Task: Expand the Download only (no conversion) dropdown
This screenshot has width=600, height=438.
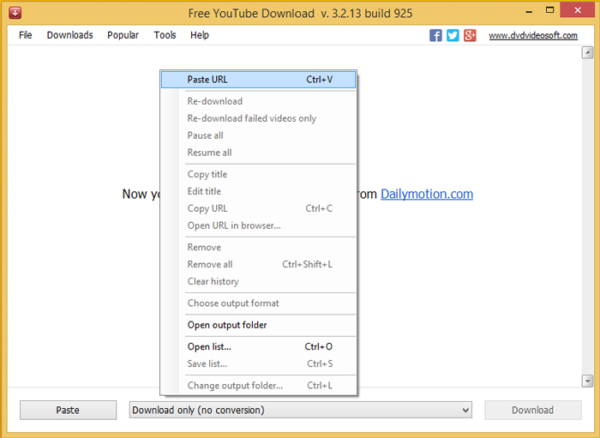Action: tap(300, 410)
